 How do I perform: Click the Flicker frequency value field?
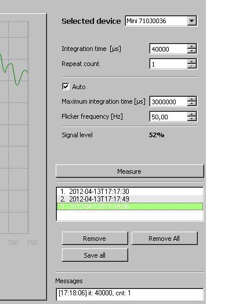click(169, 116)
